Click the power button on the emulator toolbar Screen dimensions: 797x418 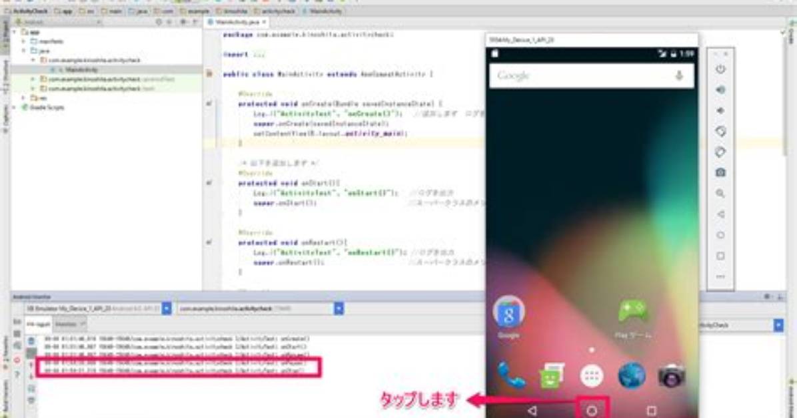(720, 69)
